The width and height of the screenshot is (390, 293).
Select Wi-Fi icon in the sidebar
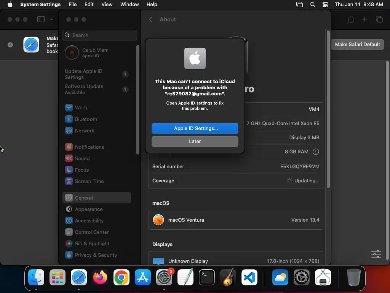(x=69, y=108)
